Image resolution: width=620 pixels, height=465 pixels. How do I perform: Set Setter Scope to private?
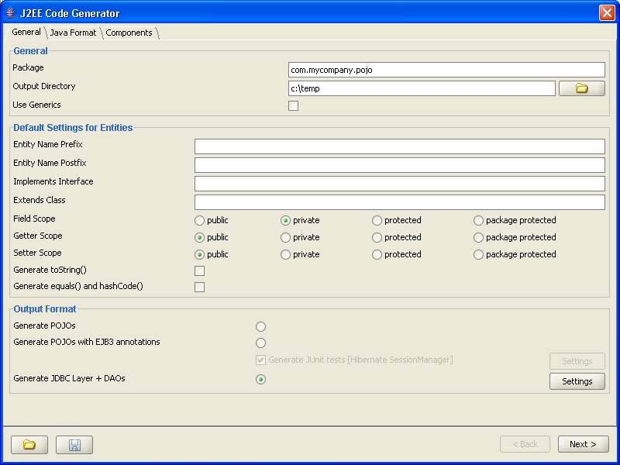point(285,254)
